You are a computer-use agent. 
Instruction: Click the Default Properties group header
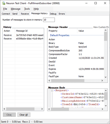[x=60, y=35]
